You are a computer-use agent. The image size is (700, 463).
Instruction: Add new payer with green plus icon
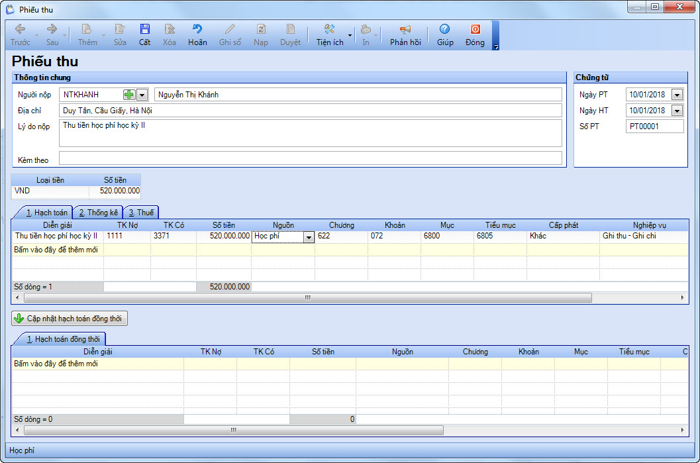point(129,95)
